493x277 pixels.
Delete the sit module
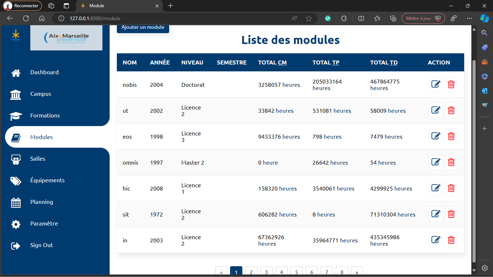[451, 214]
